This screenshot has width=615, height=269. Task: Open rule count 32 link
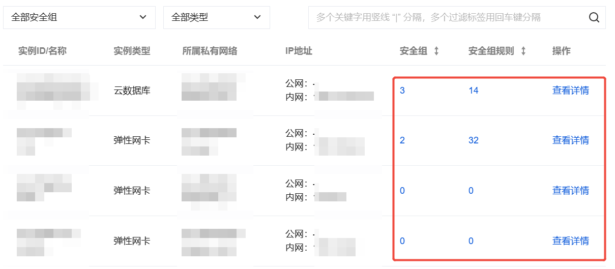point(473,140)
